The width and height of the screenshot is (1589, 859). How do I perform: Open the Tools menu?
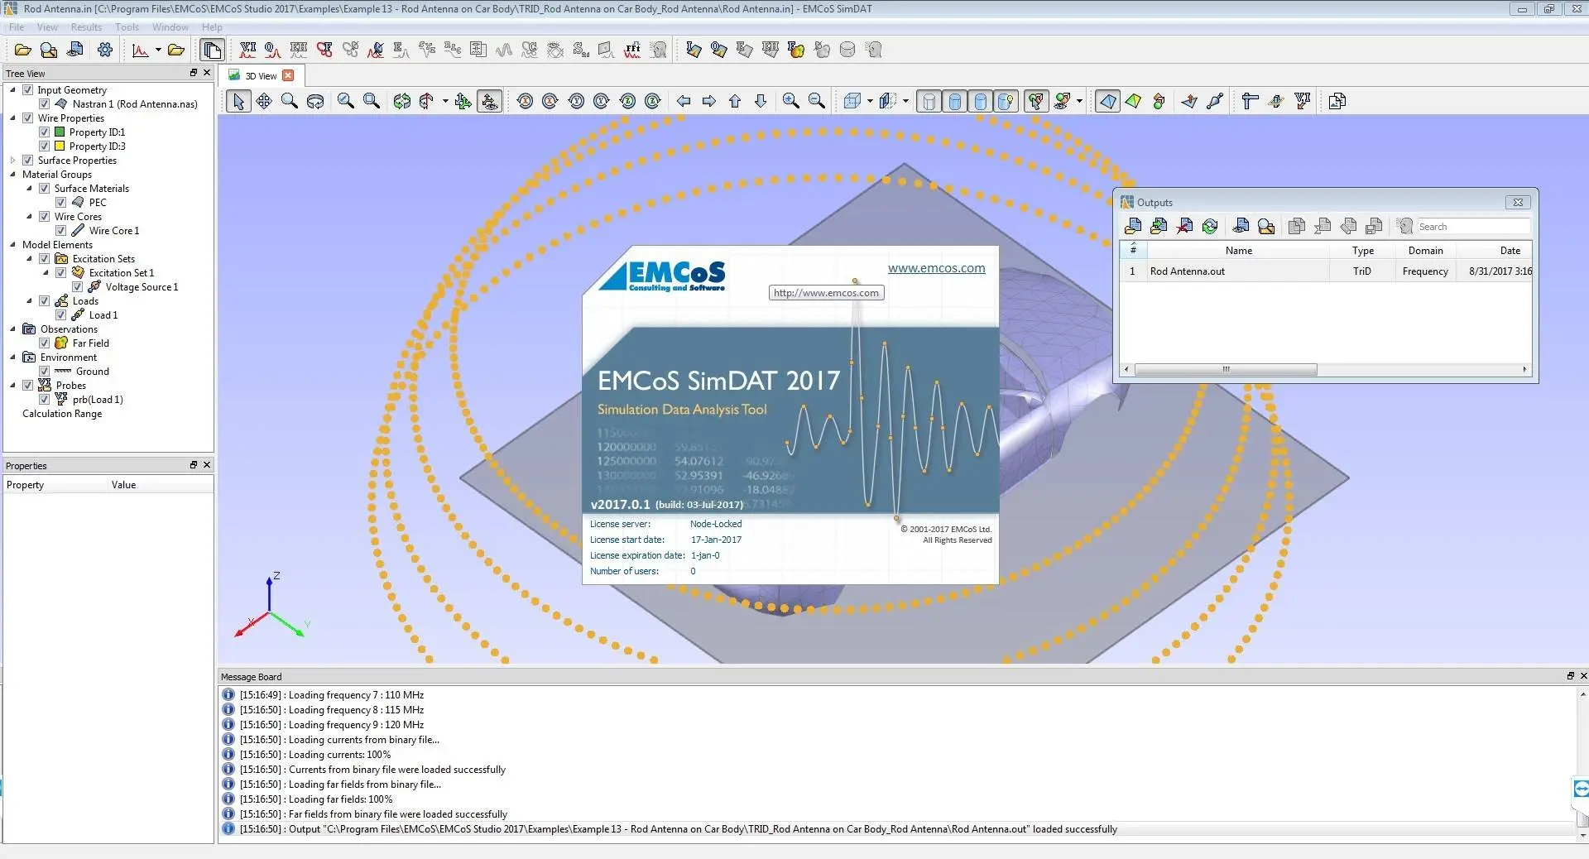coord(127,26)
